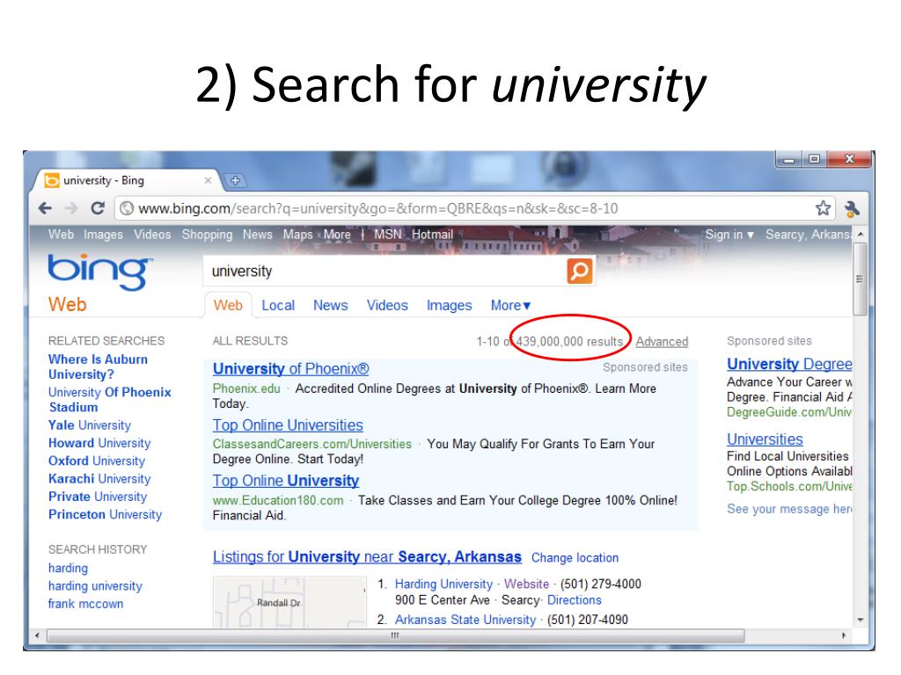Open News in the top navigation bar
Screen dimensions: 901x675
point(258,235)
